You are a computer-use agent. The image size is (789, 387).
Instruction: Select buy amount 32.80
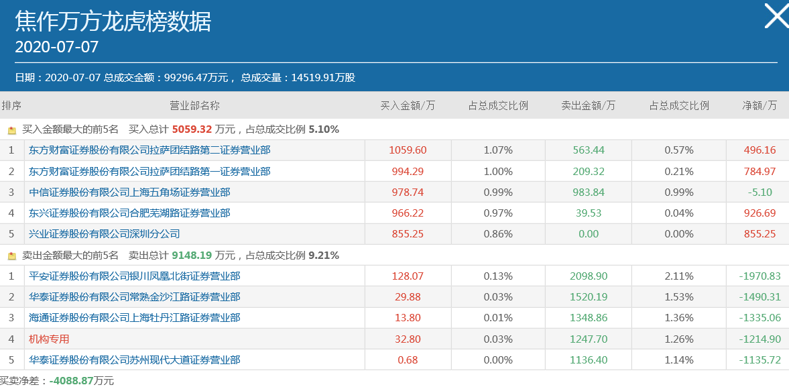click(408, 339)
